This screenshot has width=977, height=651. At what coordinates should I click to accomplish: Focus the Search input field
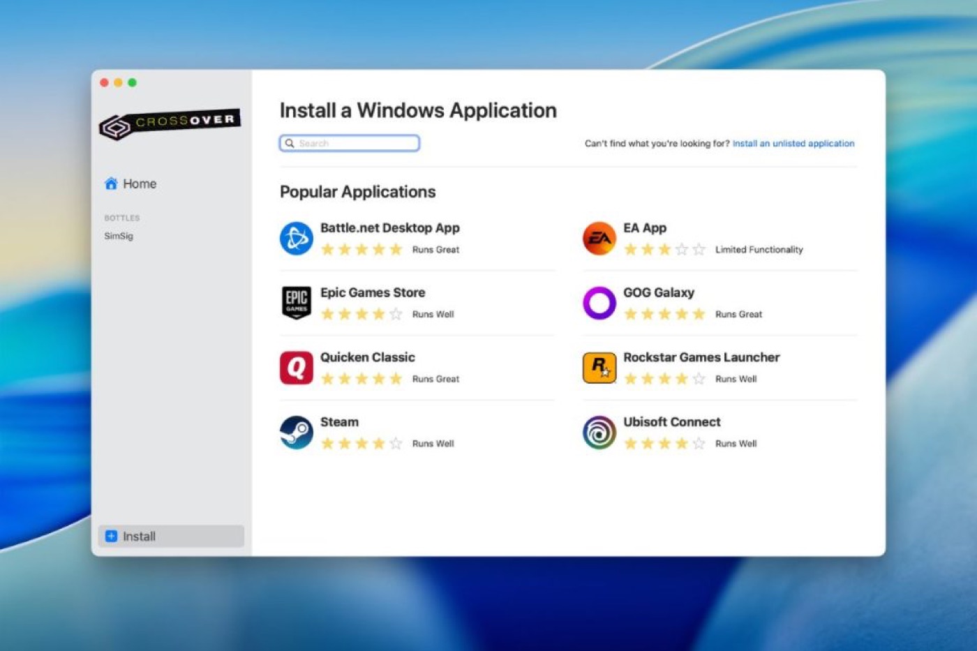tap(350, 143)
